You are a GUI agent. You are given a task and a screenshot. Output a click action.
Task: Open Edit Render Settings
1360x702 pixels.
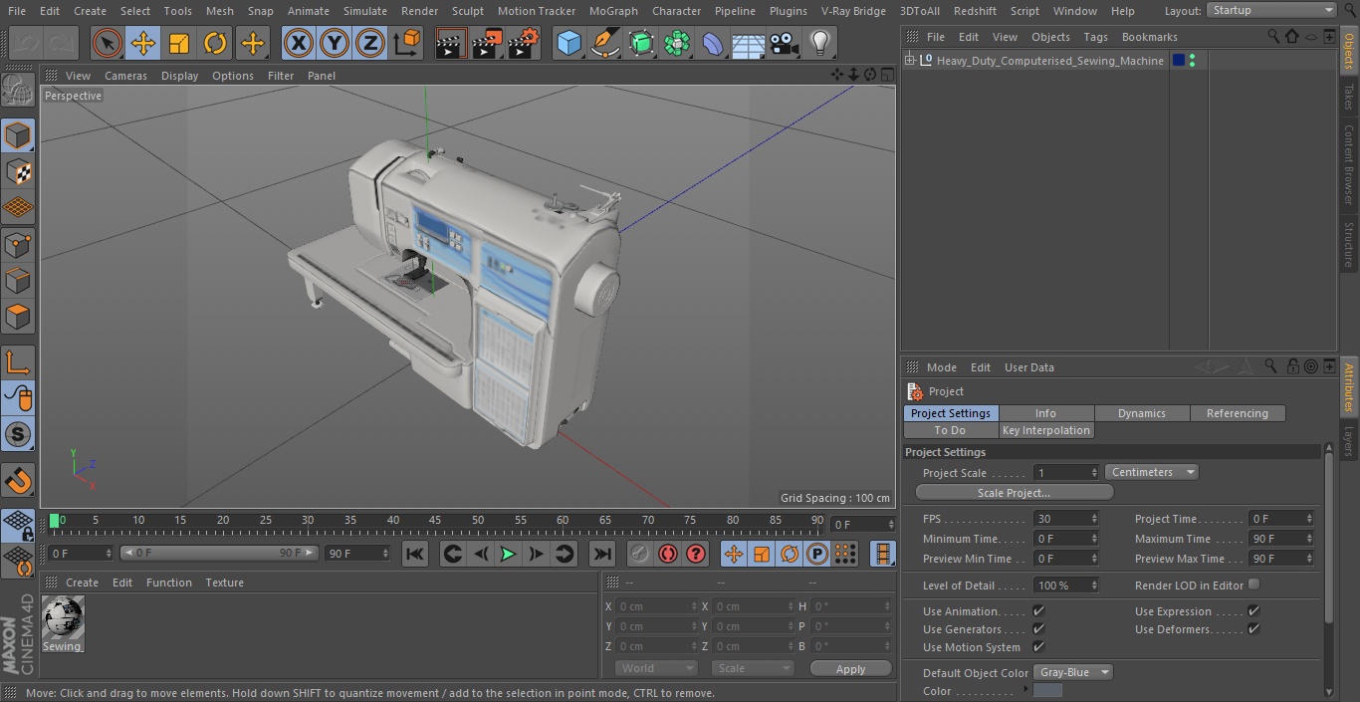coord(524,43)
